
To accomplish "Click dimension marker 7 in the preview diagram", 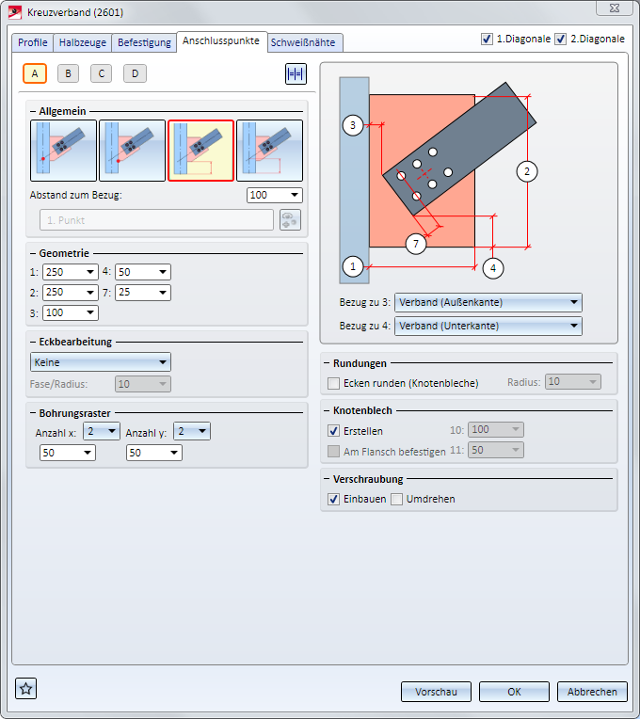I will pyautogui.click(x=416, y=244).
